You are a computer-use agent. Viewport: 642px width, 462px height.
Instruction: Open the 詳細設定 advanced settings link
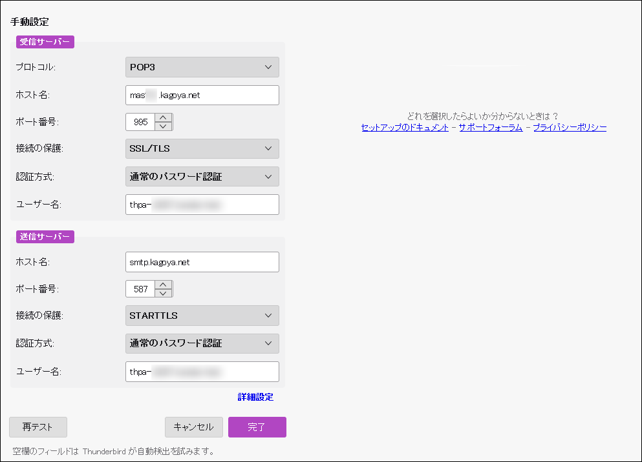[255, 397]
